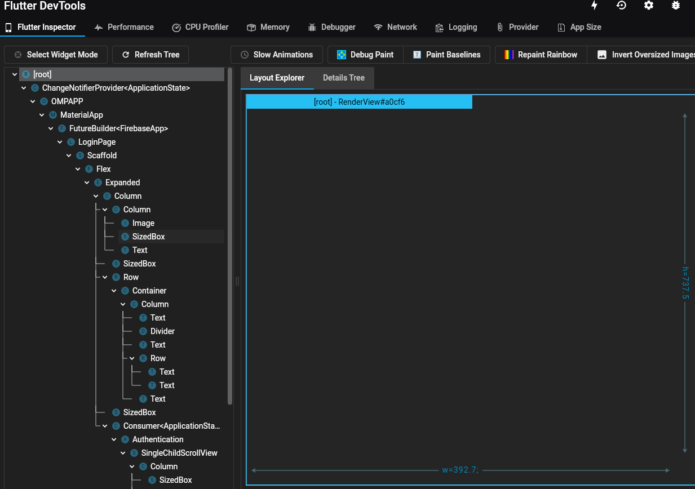Click the hot restart icon in header
695x489 pixels.
[621, 5]
